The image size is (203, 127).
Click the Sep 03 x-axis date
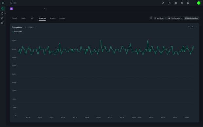tap(151, 117)
